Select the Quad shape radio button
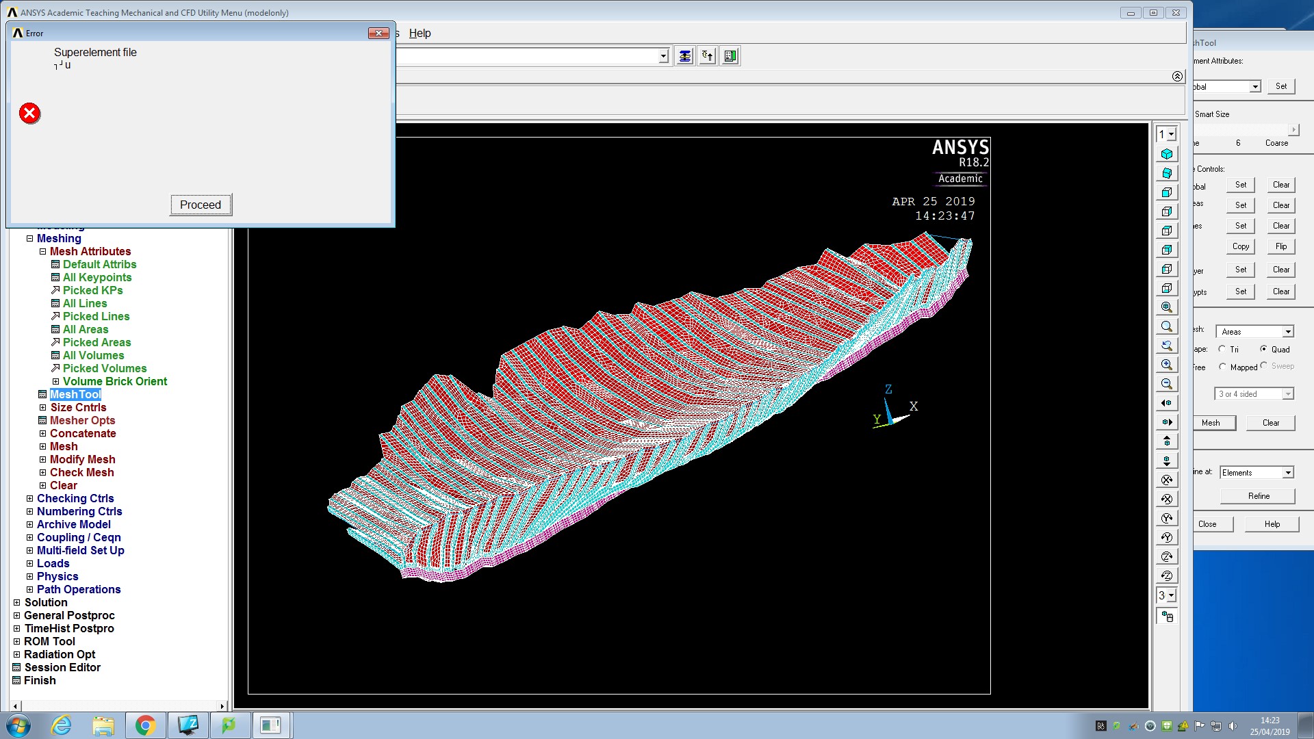 pos(1263,349)
